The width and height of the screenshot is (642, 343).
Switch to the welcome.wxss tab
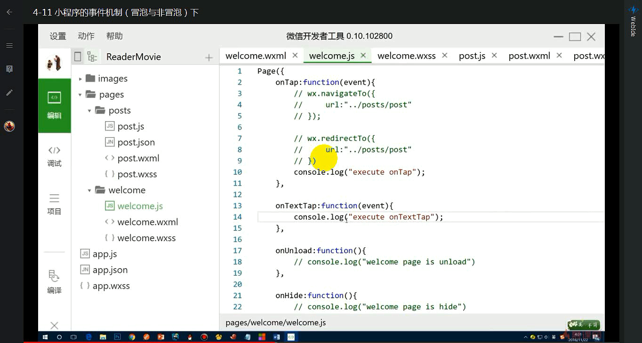pyautogui.click(x=407, y=56)
